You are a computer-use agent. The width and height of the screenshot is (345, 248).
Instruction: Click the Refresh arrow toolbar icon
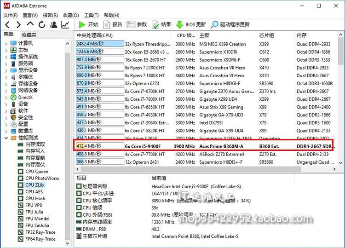click(42, 24)
